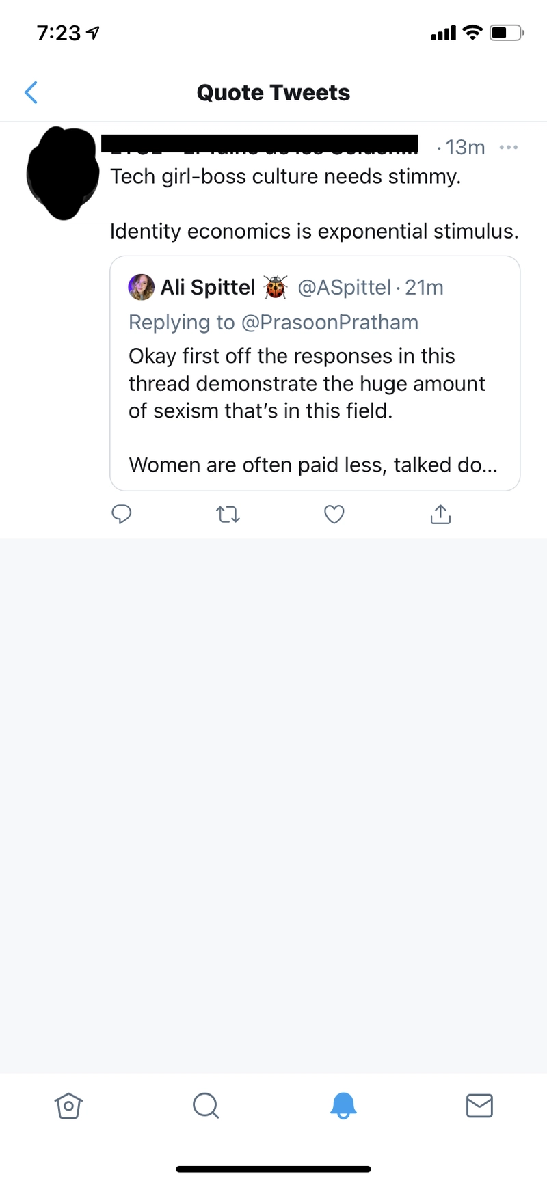Retweet the quote tweet
547x1183 pixels.
tap(228, 515)
